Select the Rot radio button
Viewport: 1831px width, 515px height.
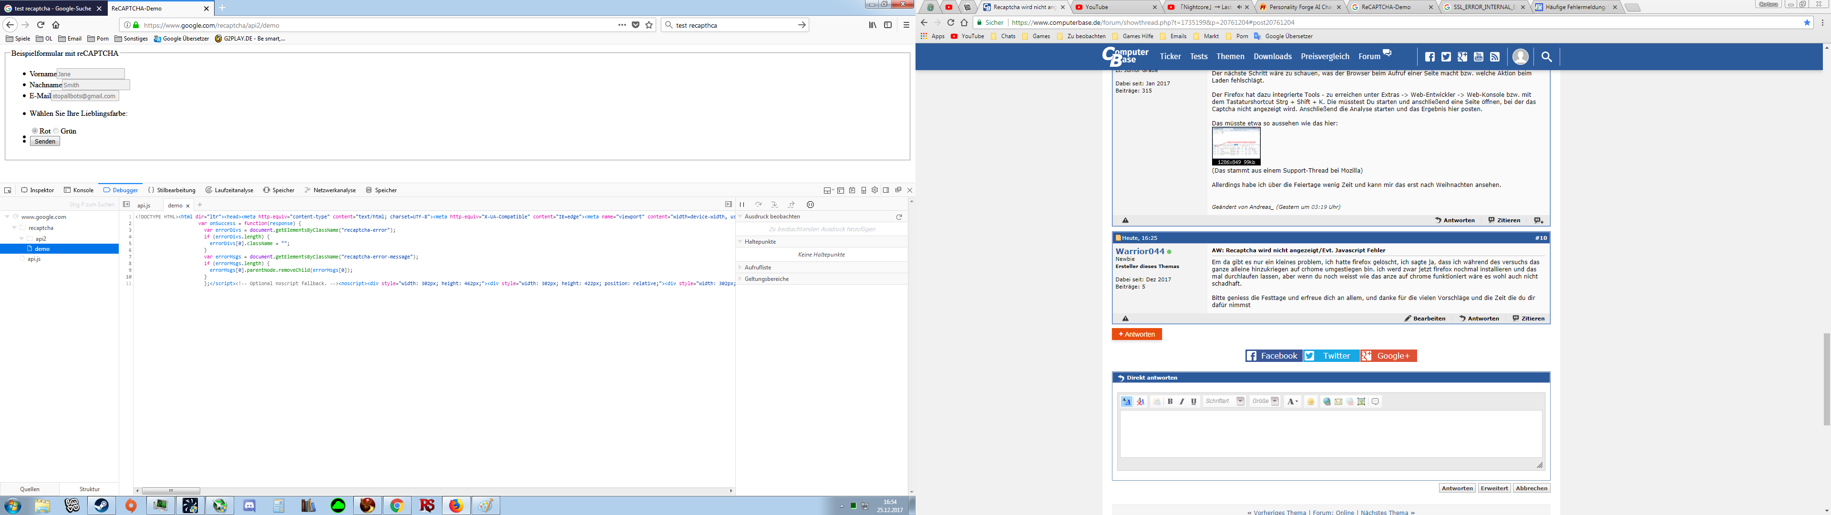point(35,131)
